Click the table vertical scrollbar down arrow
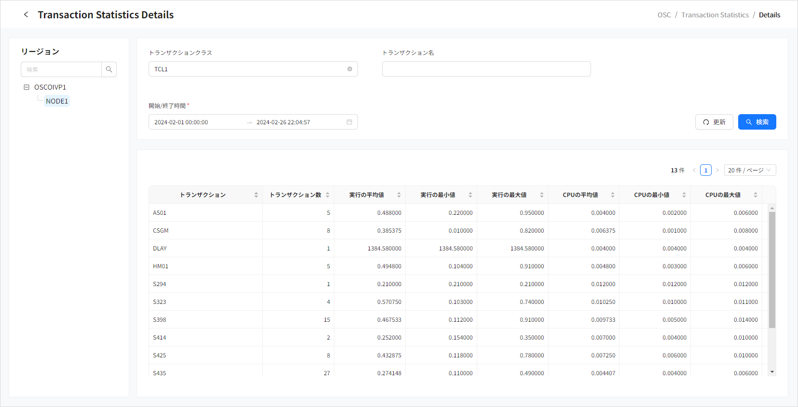This screenshot has width=798, height=407. click(x=772, y=372)
